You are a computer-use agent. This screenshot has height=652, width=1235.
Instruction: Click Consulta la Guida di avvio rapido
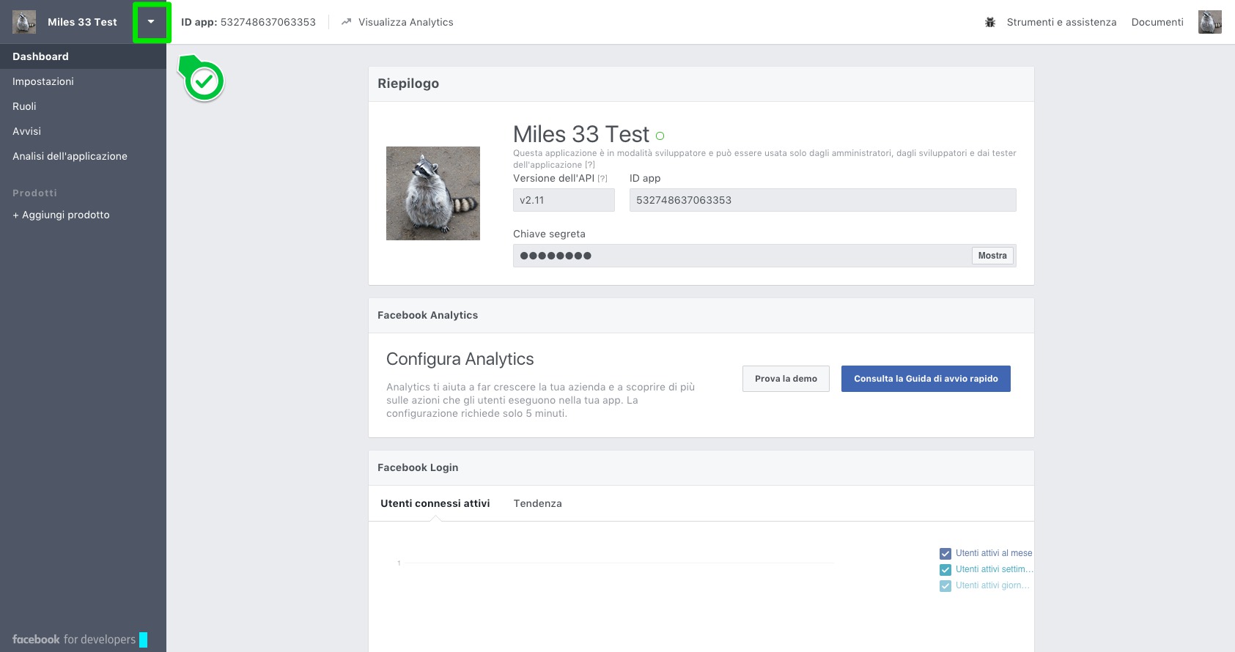coord(925,379)
